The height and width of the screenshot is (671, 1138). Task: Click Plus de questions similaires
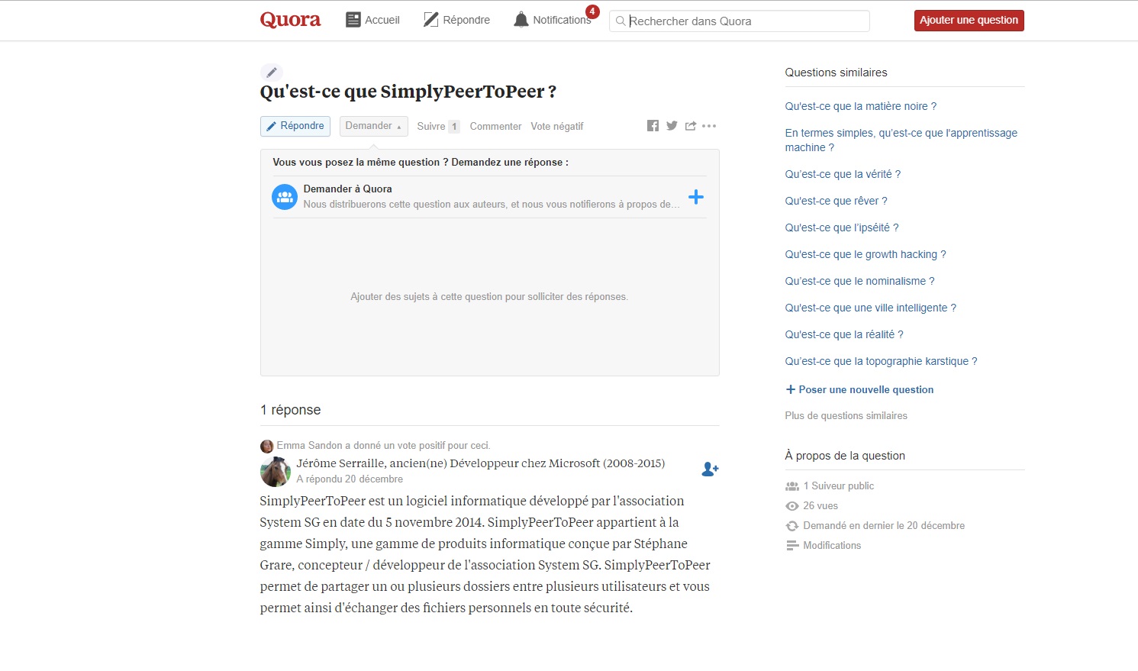pyautogui.click(x=846, y=416)
